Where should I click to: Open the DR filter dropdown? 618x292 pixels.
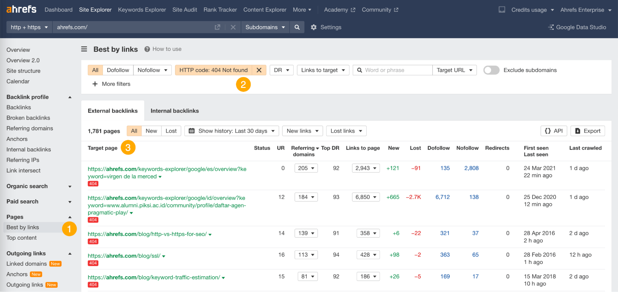click(x=281, y=70)
